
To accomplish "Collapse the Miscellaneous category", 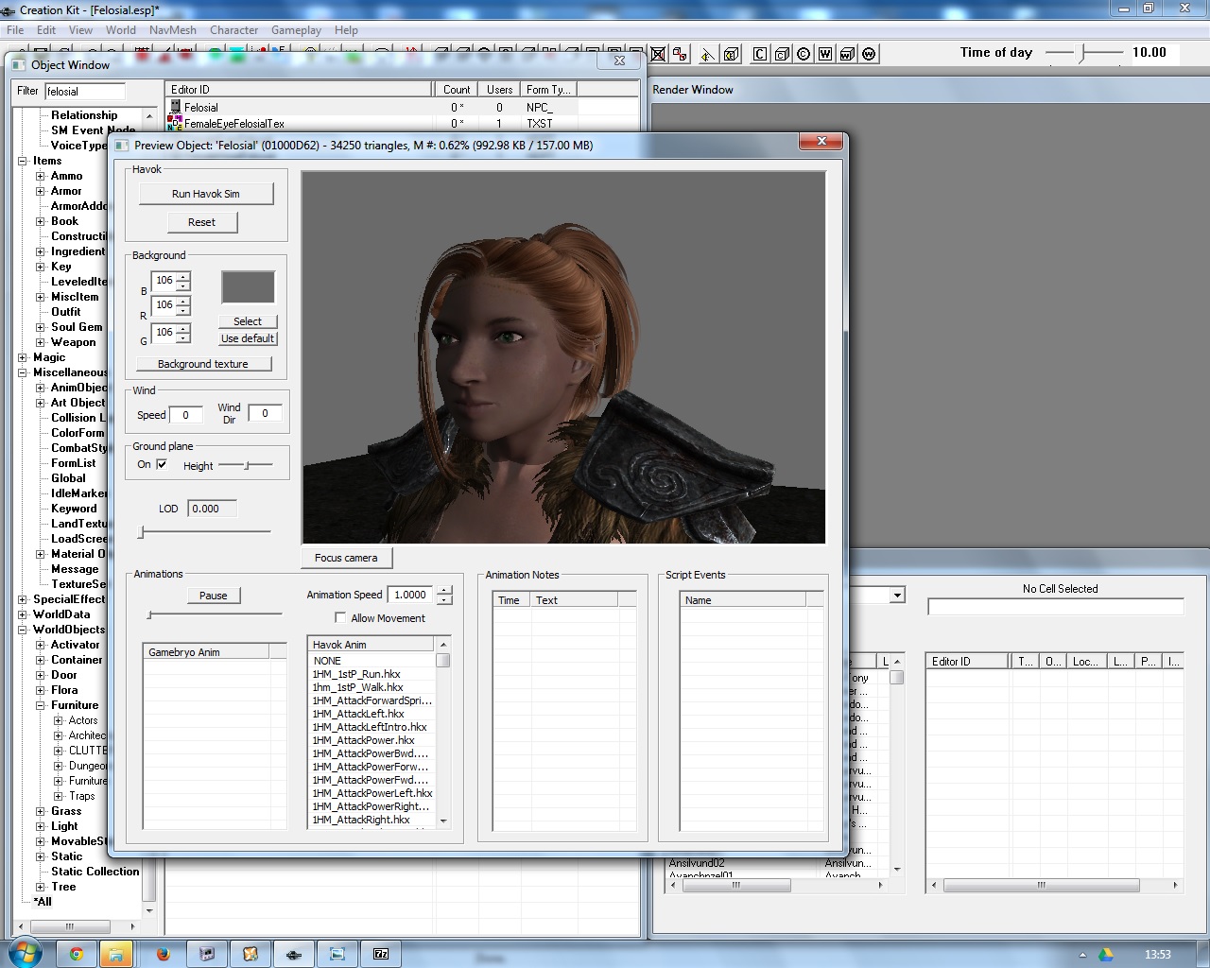I will click(x=23, y=372).
